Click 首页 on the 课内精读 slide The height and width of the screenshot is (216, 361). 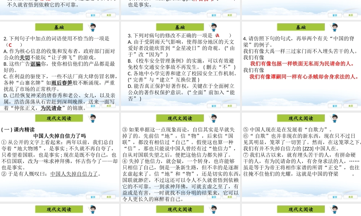coord(93,197)
